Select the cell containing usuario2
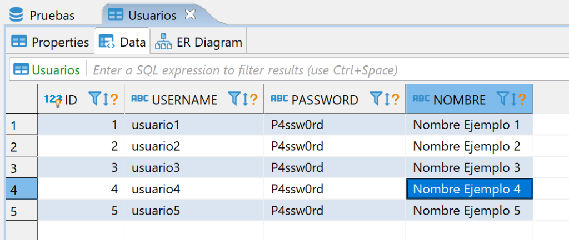 pos(156,147)
